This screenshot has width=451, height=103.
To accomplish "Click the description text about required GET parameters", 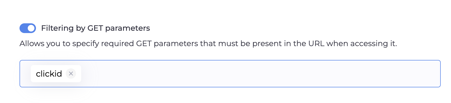I will 208,44.
